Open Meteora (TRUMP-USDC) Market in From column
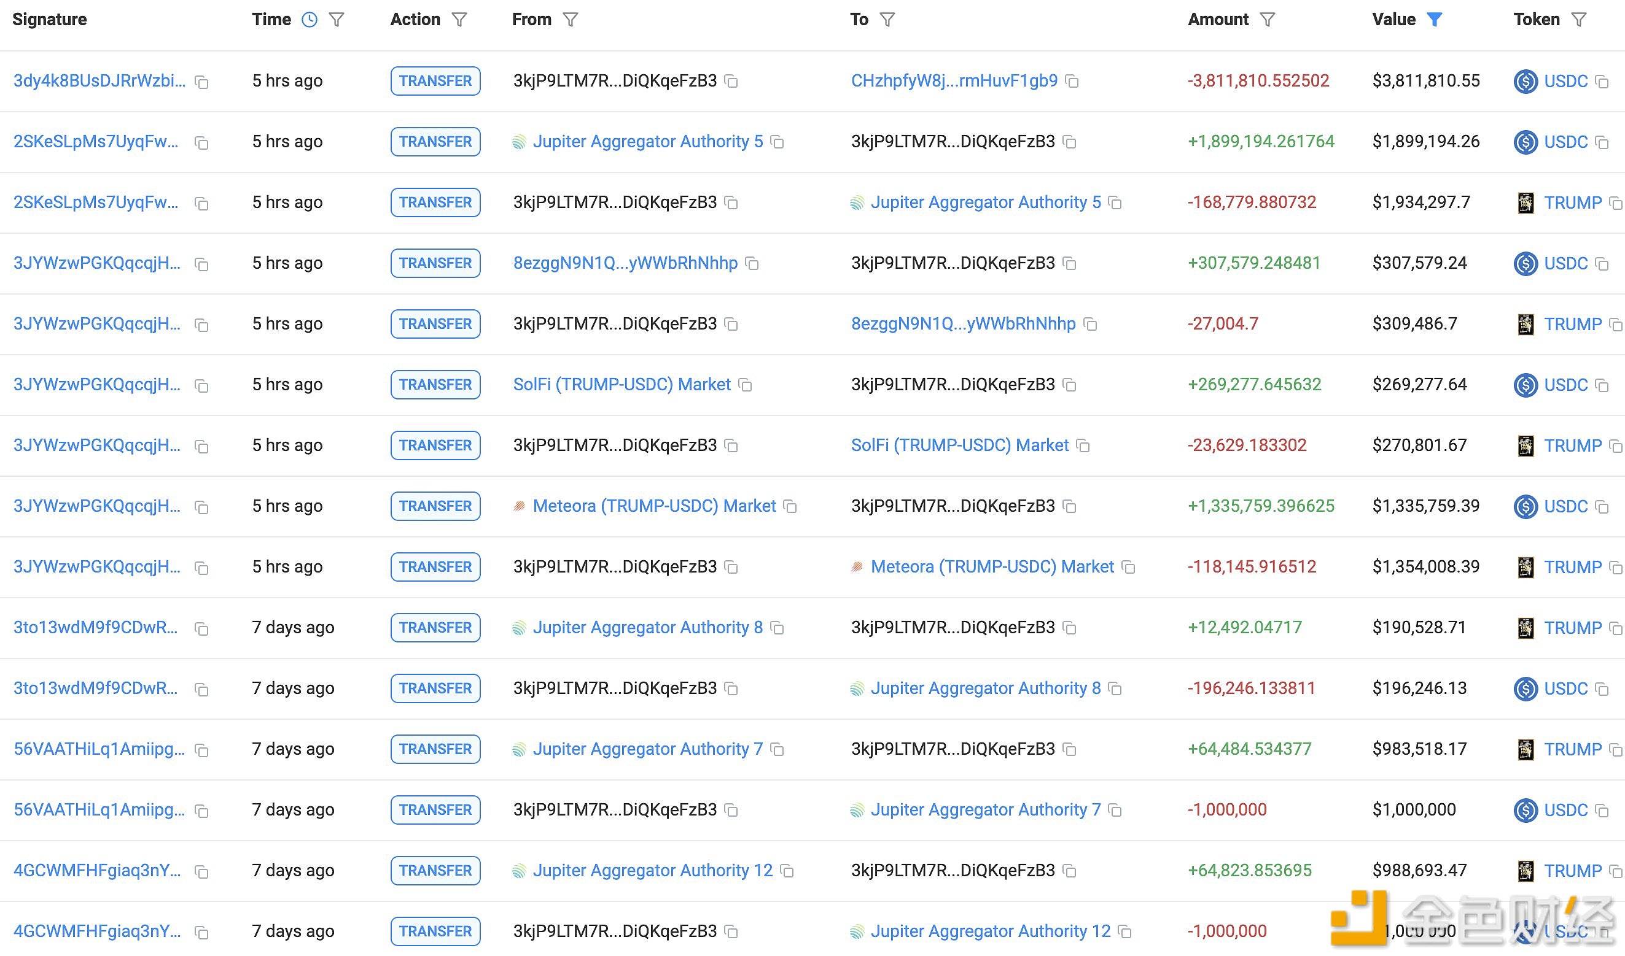This screenshot has height=956, width=1625. click(x=654, y=506)
